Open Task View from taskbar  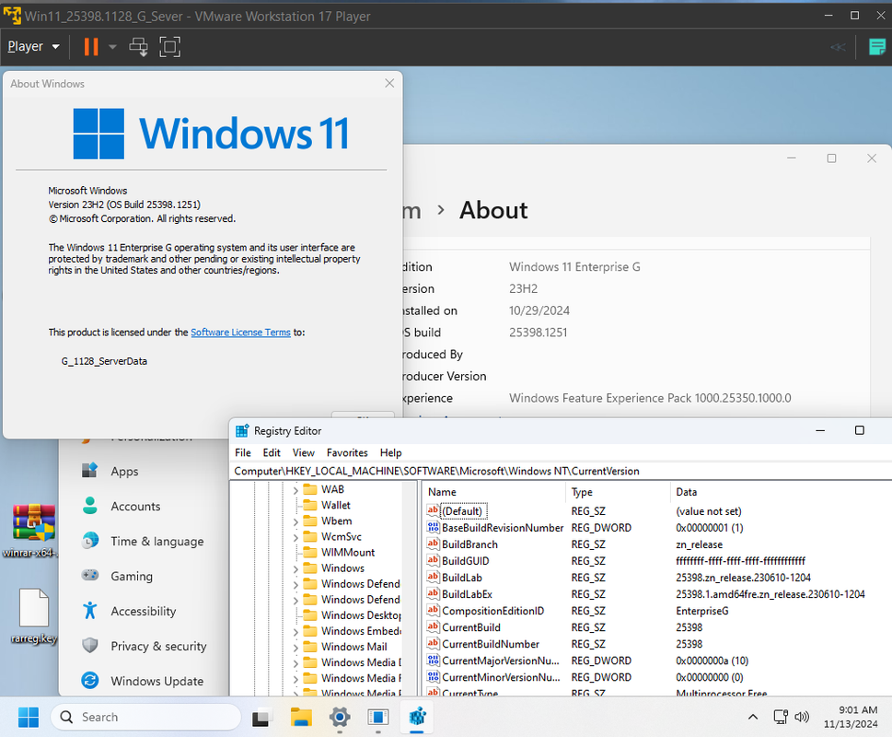(x=261, y=717)
